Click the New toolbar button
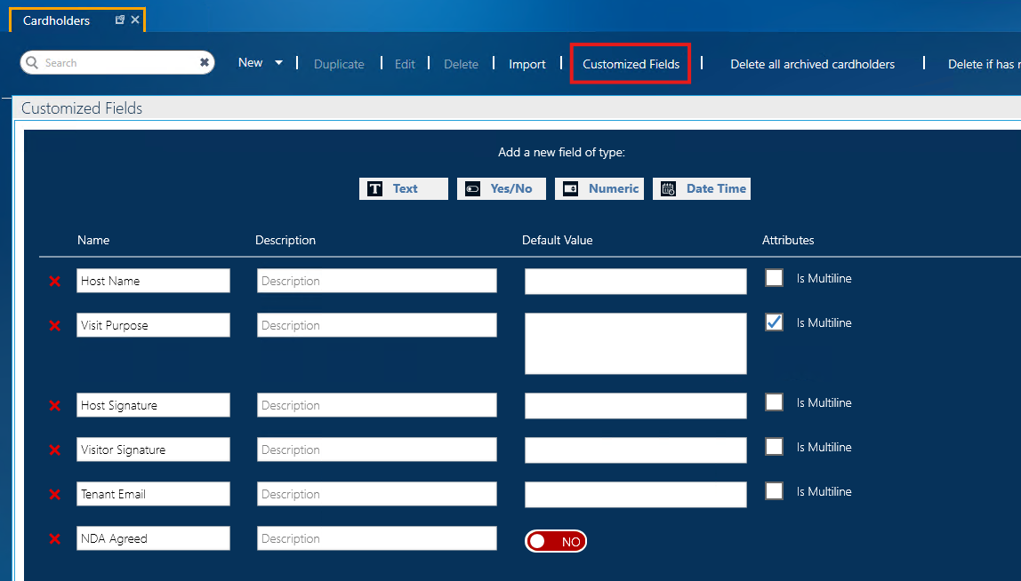Viewport: 1021px width, 581px height. (250, 62)
